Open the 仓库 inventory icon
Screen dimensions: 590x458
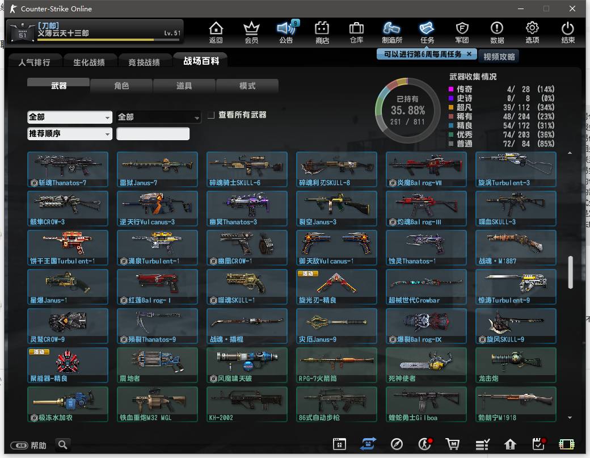tap(356, 32)
